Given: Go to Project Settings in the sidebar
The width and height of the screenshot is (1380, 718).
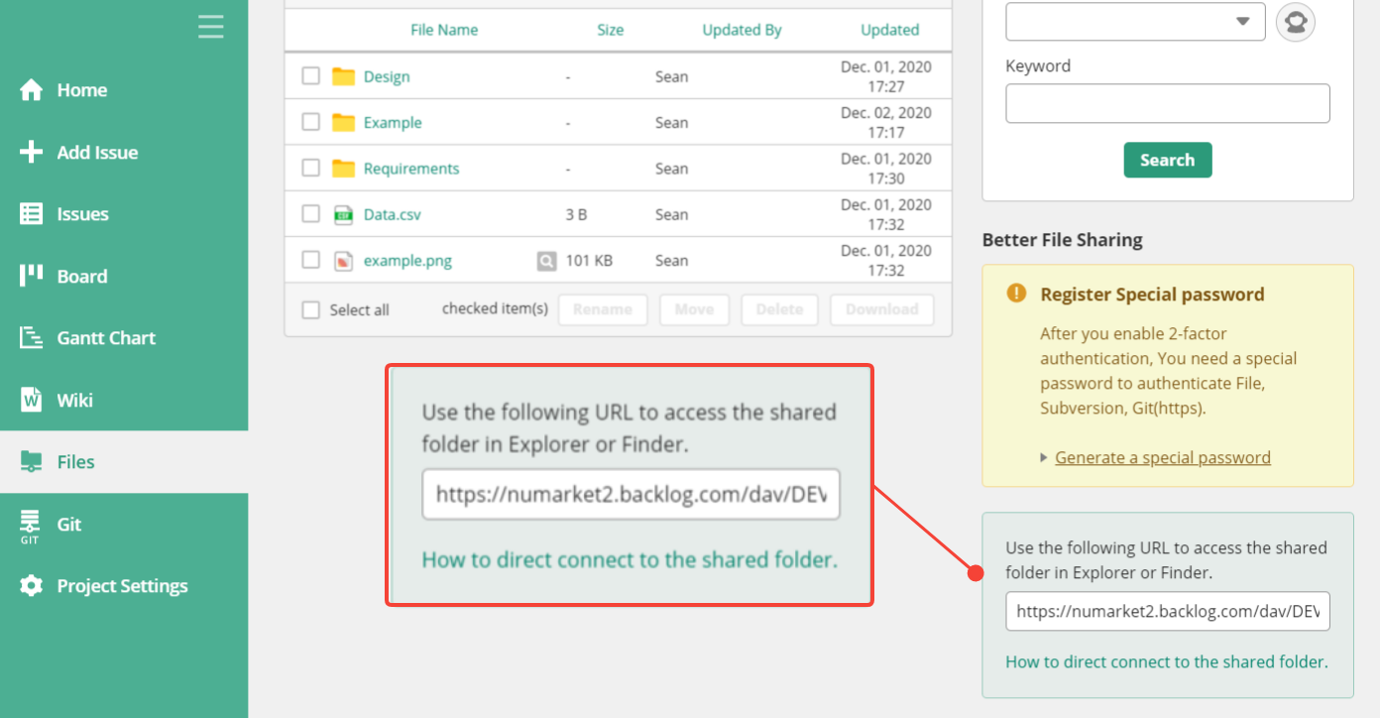Looking at the screenshot, I should coord(122,586).
